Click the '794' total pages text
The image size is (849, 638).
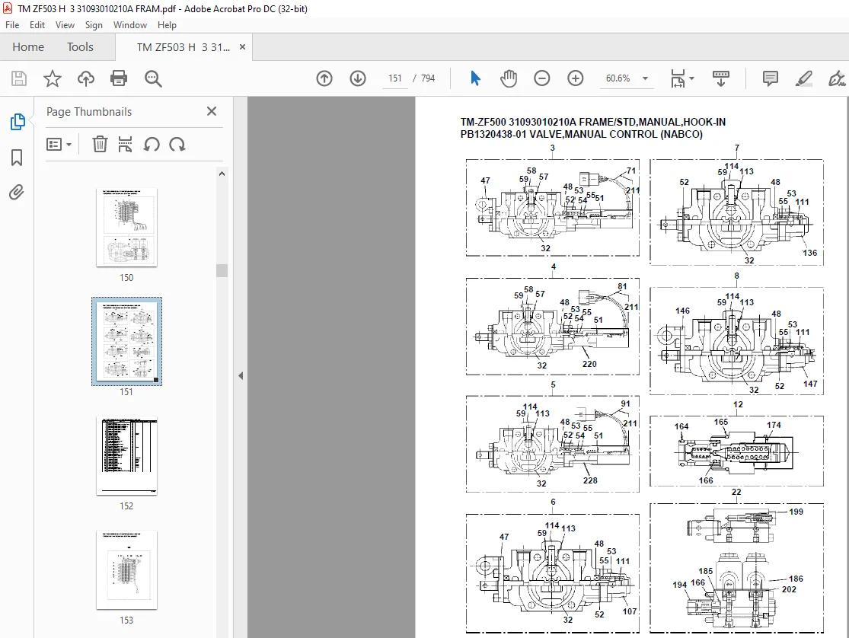[x=428, y=78]
